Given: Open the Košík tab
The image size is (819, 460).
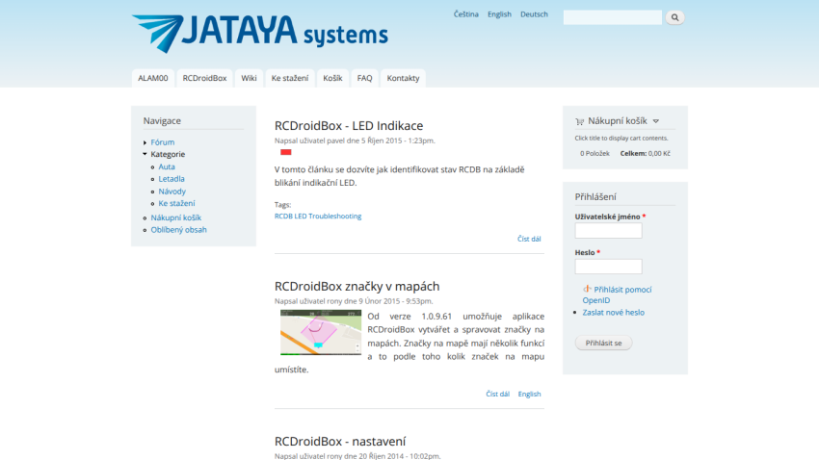Looking at the screenshot, I should pos(332,78).
